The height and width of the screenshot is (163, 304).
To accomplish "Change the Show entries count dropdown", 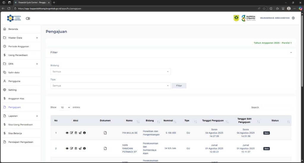I will [x=64, y=107].
